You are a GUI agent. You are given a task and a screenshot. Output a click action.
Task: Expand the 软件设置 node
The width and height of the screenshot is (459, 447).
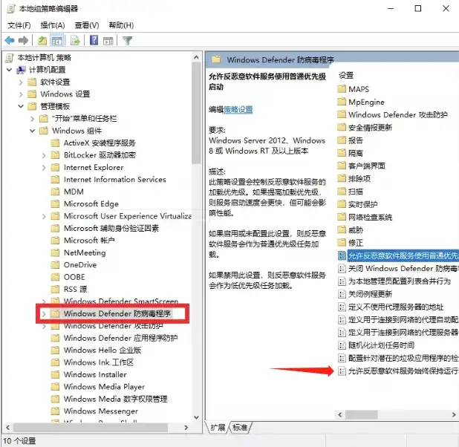pyautogui.click(x=21, y=82)
